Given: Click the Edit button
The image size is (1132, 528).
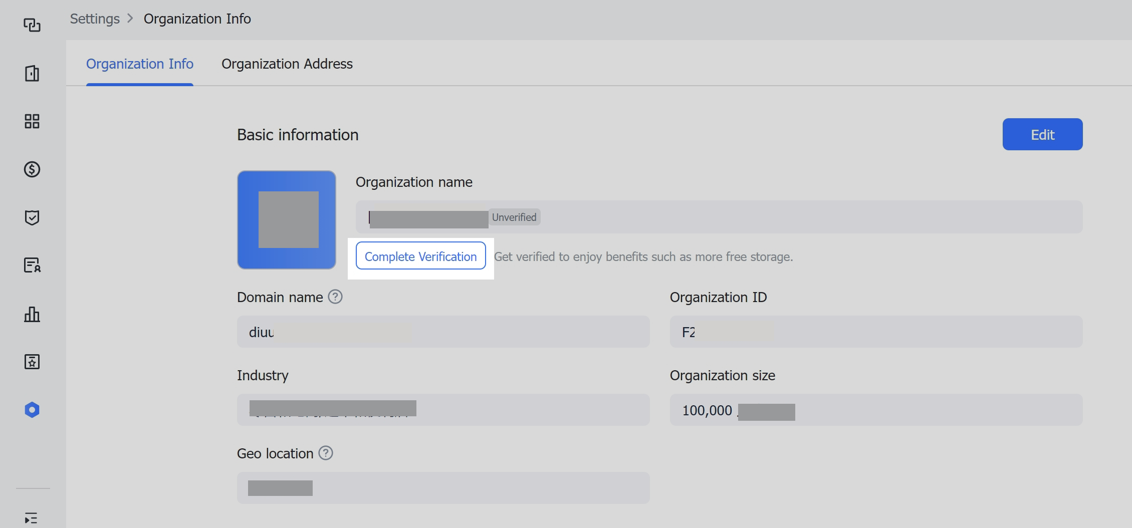Looking at the screenshot, I should [x=1042, y=134].
